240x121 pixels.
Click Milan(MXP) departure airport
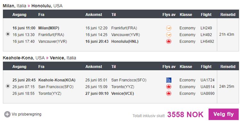click(x=49, y=28)
